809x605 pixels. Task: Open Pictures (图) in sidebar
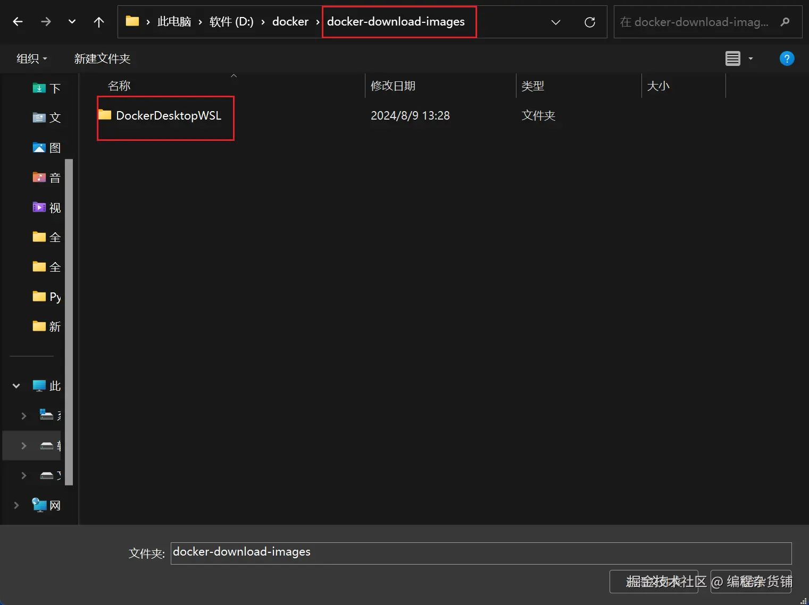47,148
